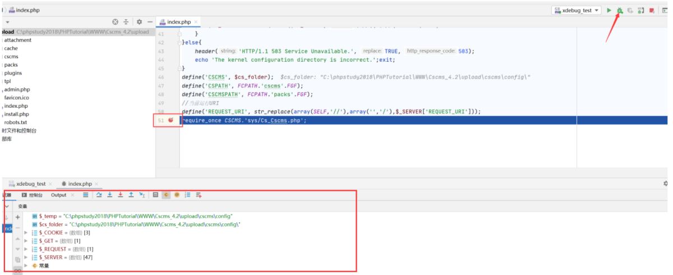Start debugging with the green bug icon

point(620,11)
